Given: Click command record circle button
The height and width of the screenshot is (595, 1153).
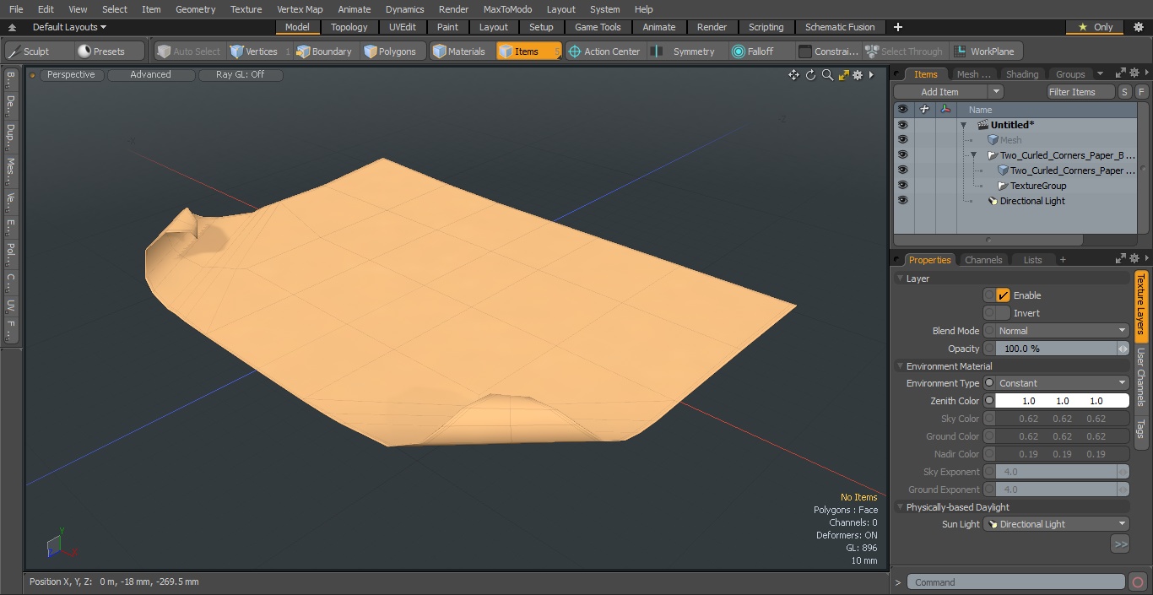Looking at the screenshot, I should pyautogui.click(x=1137, y=582).
